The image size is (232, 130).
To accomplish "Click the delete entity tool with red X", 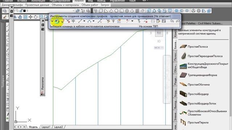I will (x=146, y=21).
